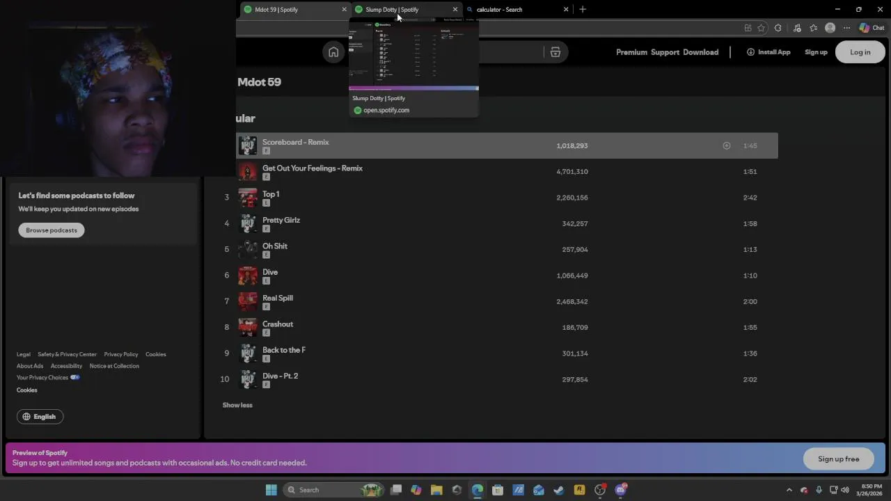Image resolution: width=891 pixels, height=501 pixels.
Task: Close the calculator Search tab
Action: [x=566, y=10]
